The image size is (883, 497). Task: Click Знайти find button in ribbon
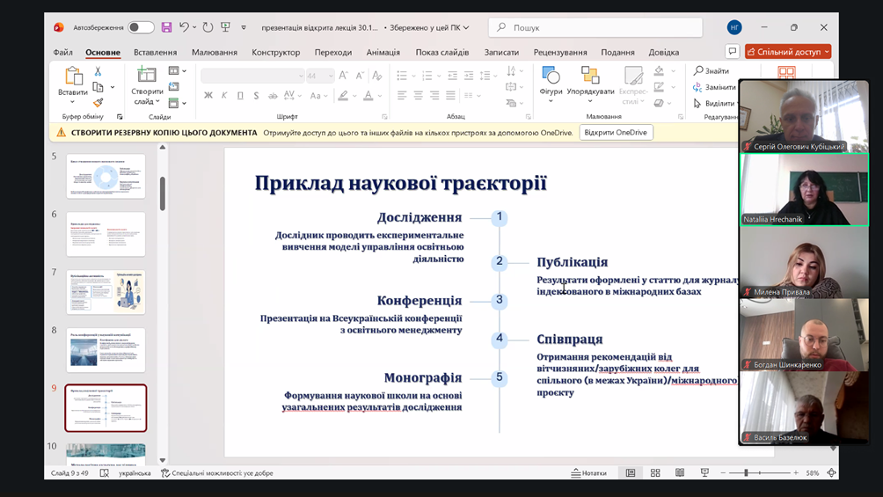pos(712,71)
